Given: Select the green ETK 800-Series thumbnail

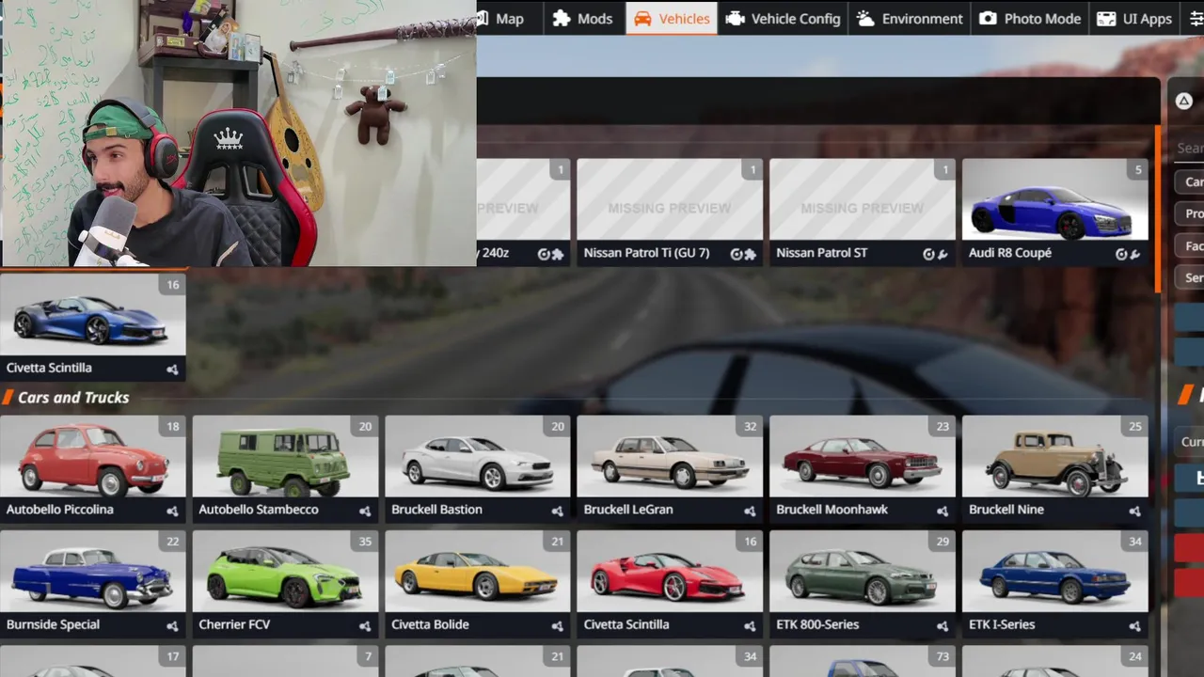Looking at the screenshot, I should pos(863,572).
